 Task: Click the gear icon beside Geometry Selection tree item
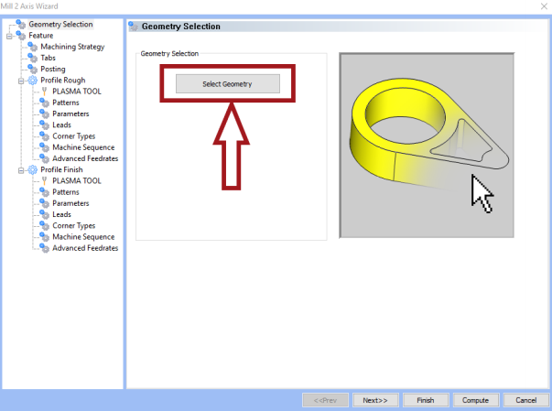click(x=21, y=25)
